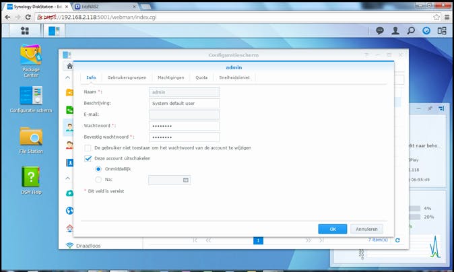The width and height of the screenshot is (454, 272).
Task: Go to previous page of user list
Action: (x=208, y=240)
